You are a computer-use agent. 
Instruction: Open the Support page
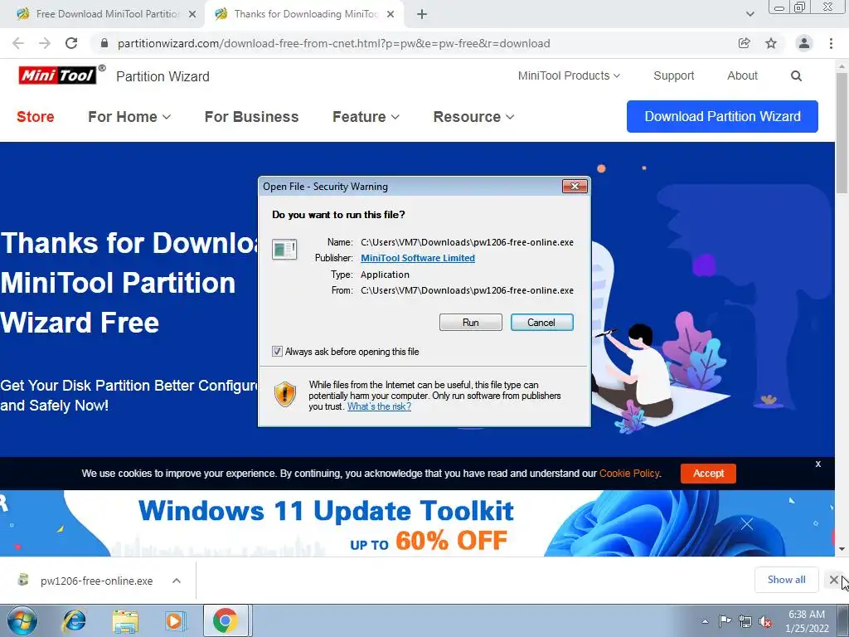(673, 75)
